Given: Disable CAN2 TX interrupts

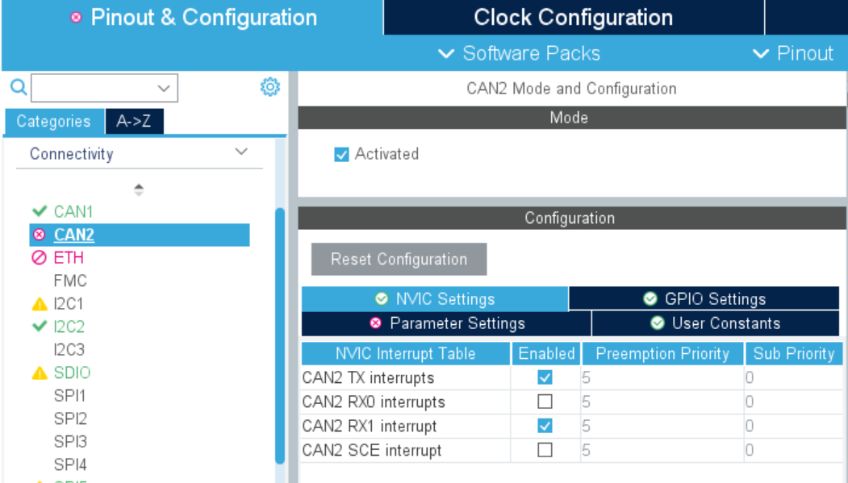Looking at the screenshot, I should tap(545, 377).
